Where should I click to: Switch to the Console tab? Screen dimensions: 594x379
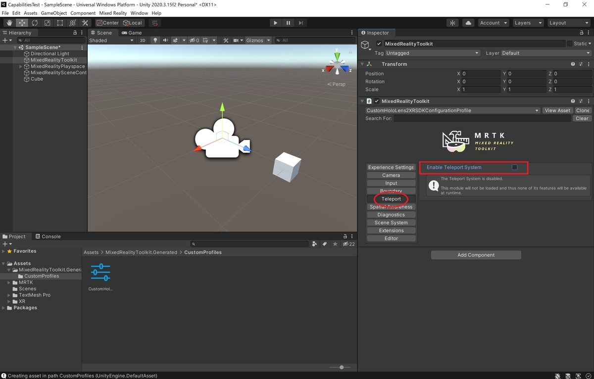[x=48, y=237]
